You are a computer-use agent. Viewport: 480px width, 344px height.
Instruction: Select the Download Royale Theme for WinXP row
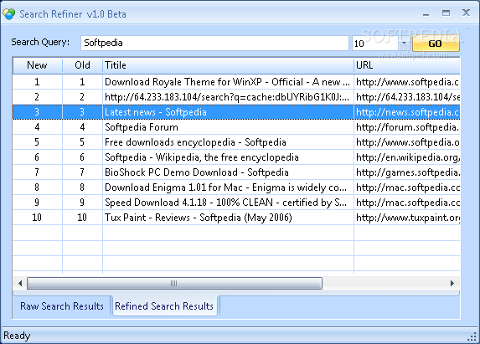pos(236,82)
